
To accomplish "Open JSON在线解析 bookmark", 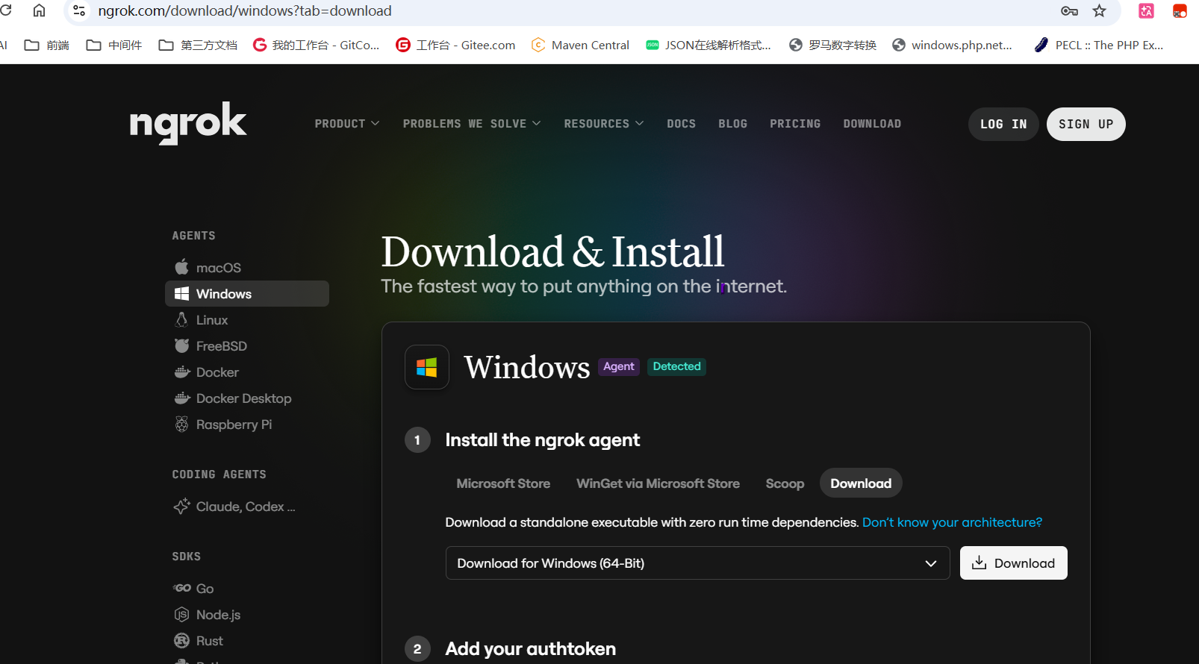I will pyautogui.click(x=708, y=46).
